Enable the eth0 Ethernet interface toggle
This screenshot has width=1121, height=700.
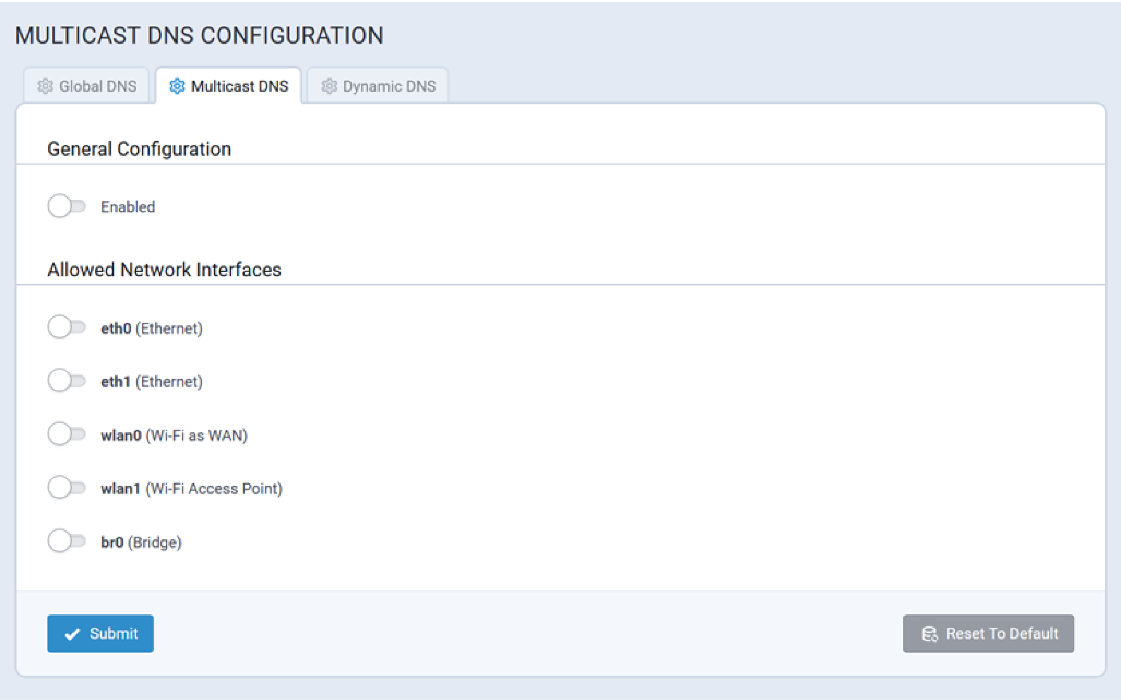[x=66, y=327]
